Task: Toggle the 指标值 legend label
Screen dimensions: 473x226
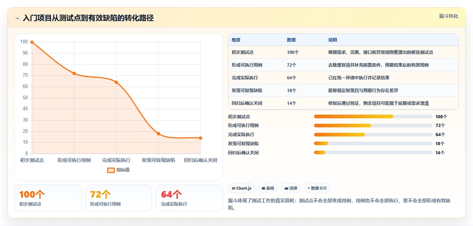Action: pos(123,170)
